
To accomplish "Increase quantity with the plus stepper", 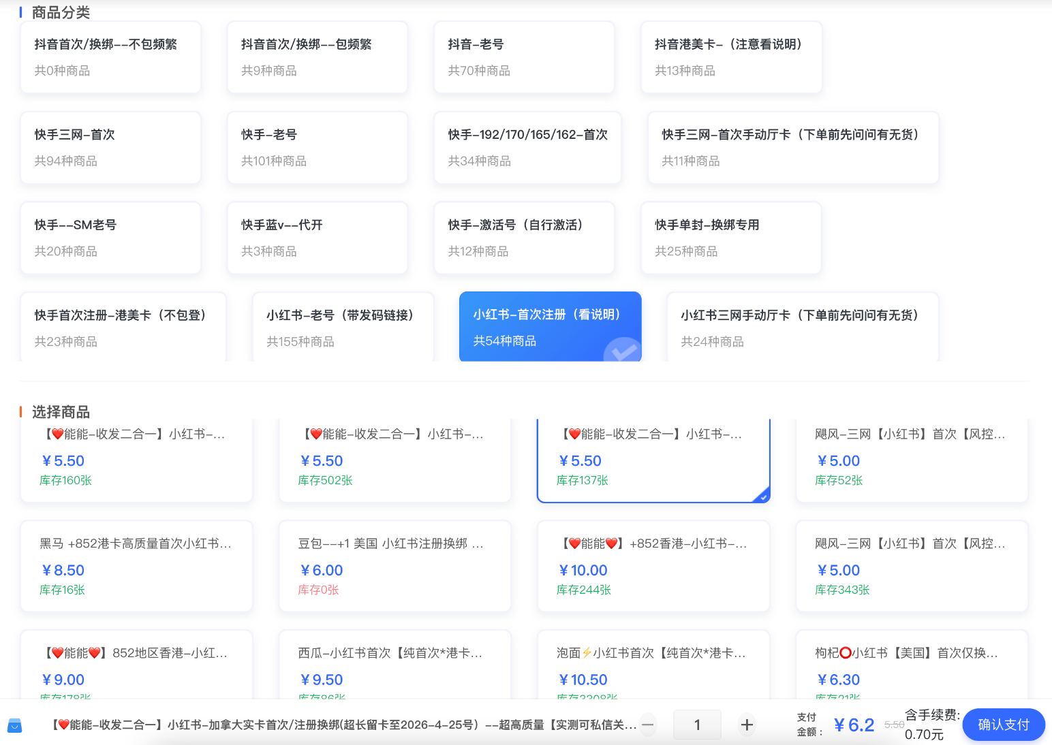I will point(747,725).
